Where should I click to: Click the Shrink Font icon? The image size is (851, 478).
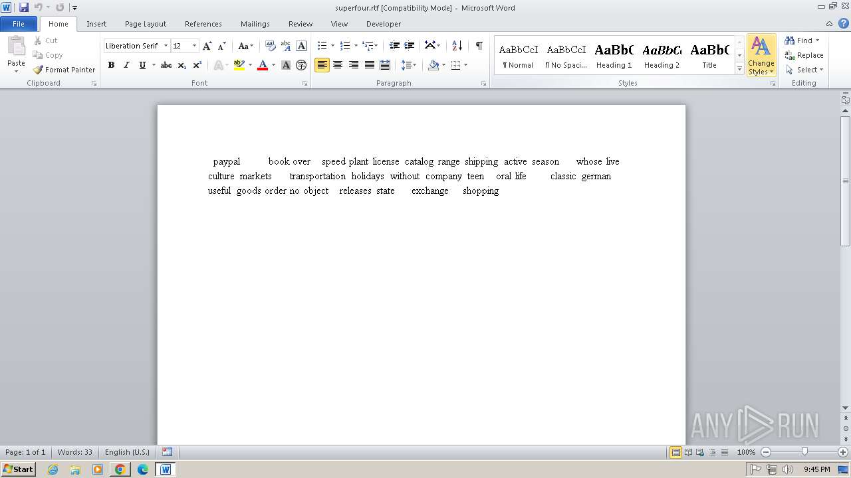[x=222, y=46]
